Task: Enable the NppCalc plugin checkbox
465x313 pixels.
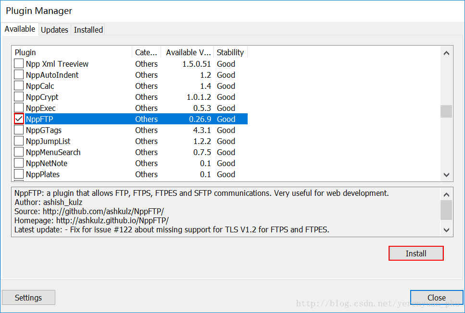Action: coord(19,86)
